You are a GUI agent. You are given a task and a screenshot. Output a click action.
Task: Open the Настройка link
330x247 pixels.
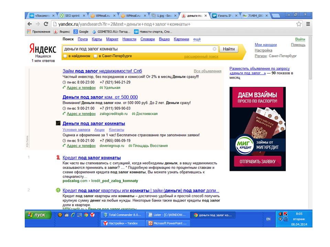pos(264,50)
